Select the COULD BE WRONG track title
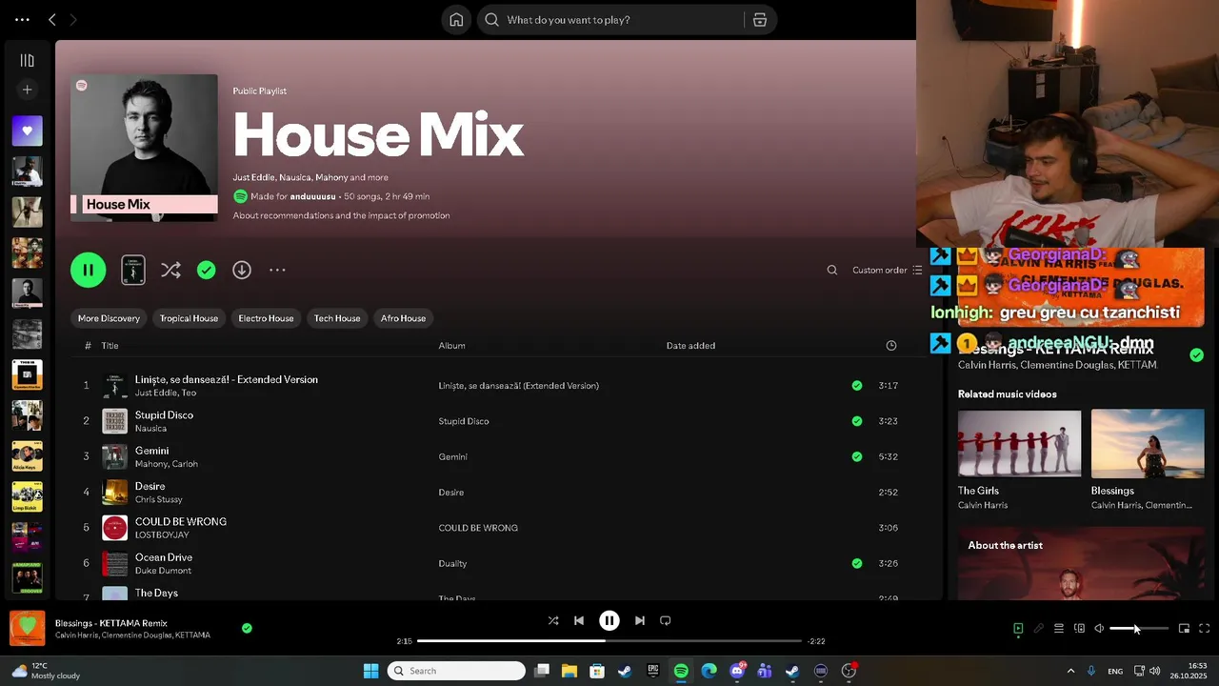1219x686 pixels. [x=181, y=521]
